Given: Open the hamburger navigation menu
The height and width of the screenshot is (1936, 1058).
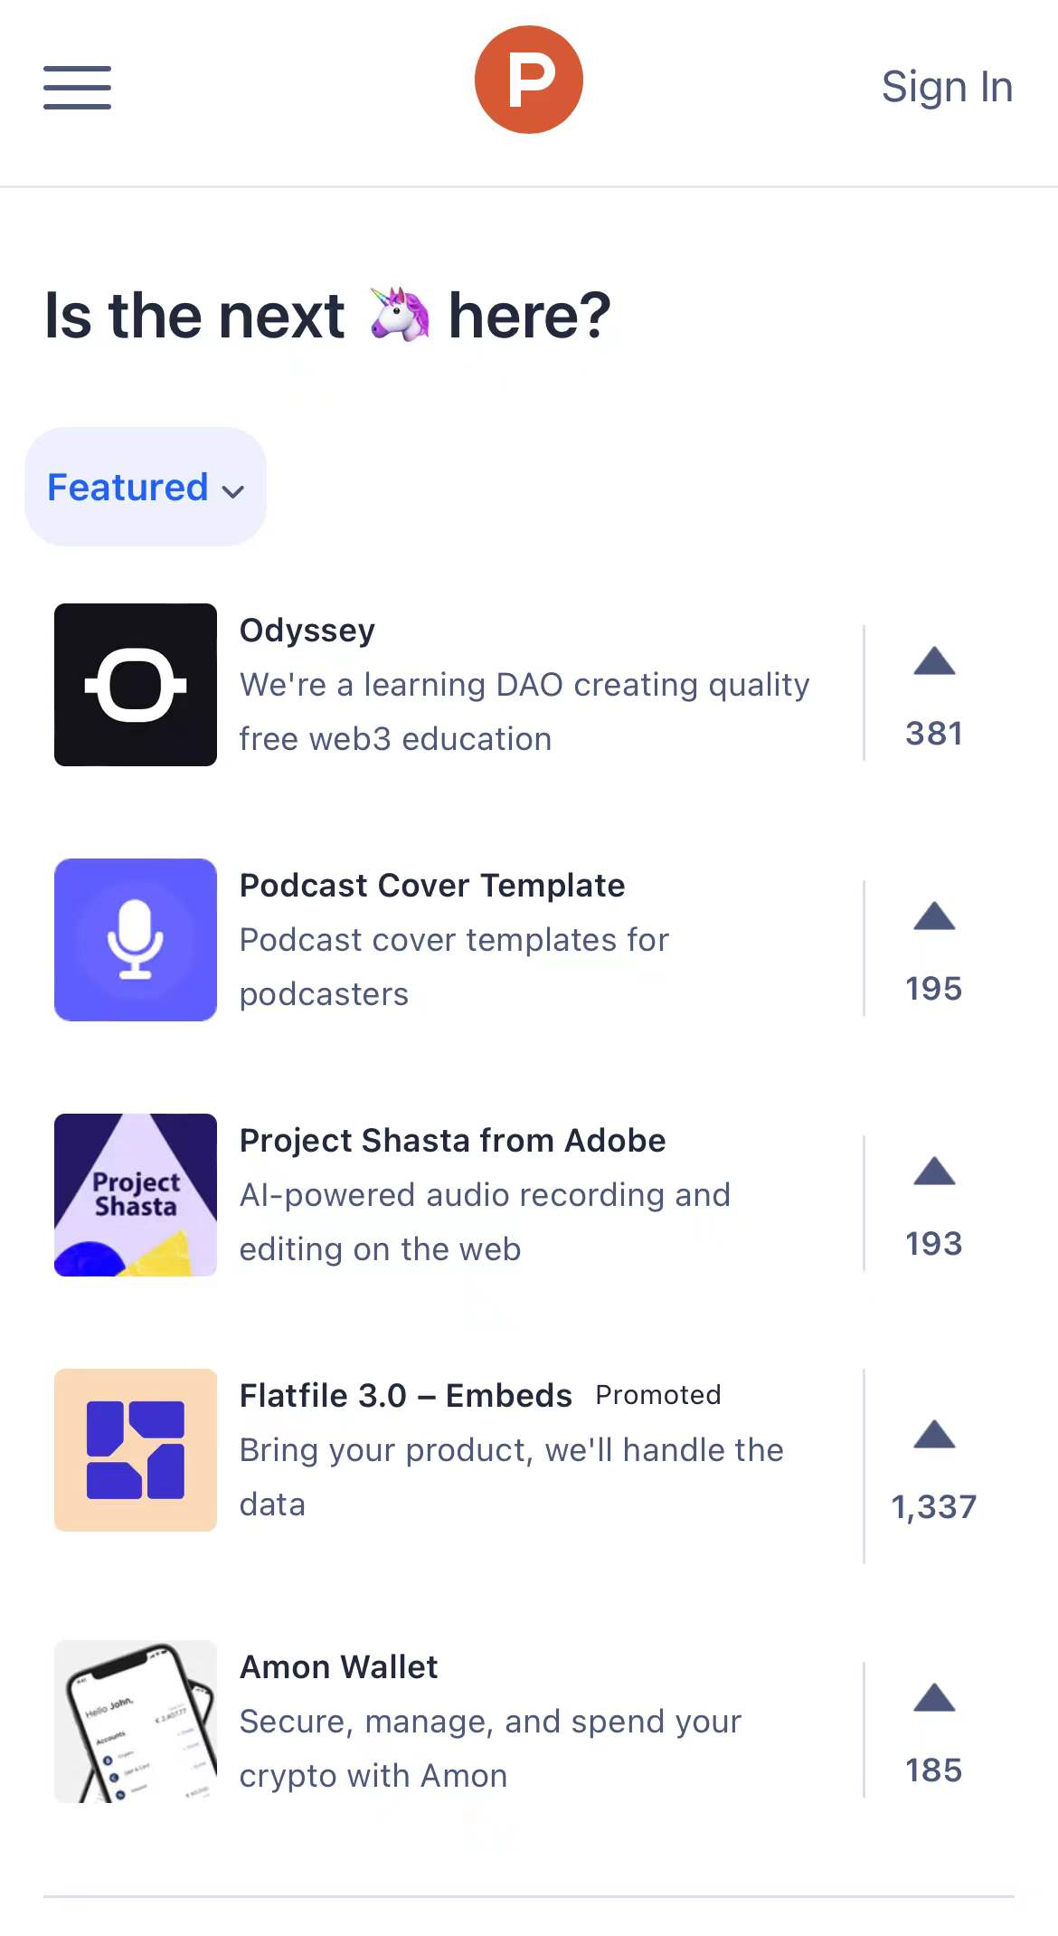Looking at the screenshot, I should 77,88.
